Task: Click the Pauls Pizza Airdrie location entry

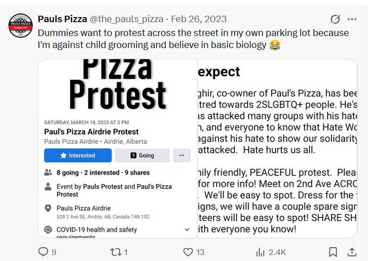Action: click(84, 208)
